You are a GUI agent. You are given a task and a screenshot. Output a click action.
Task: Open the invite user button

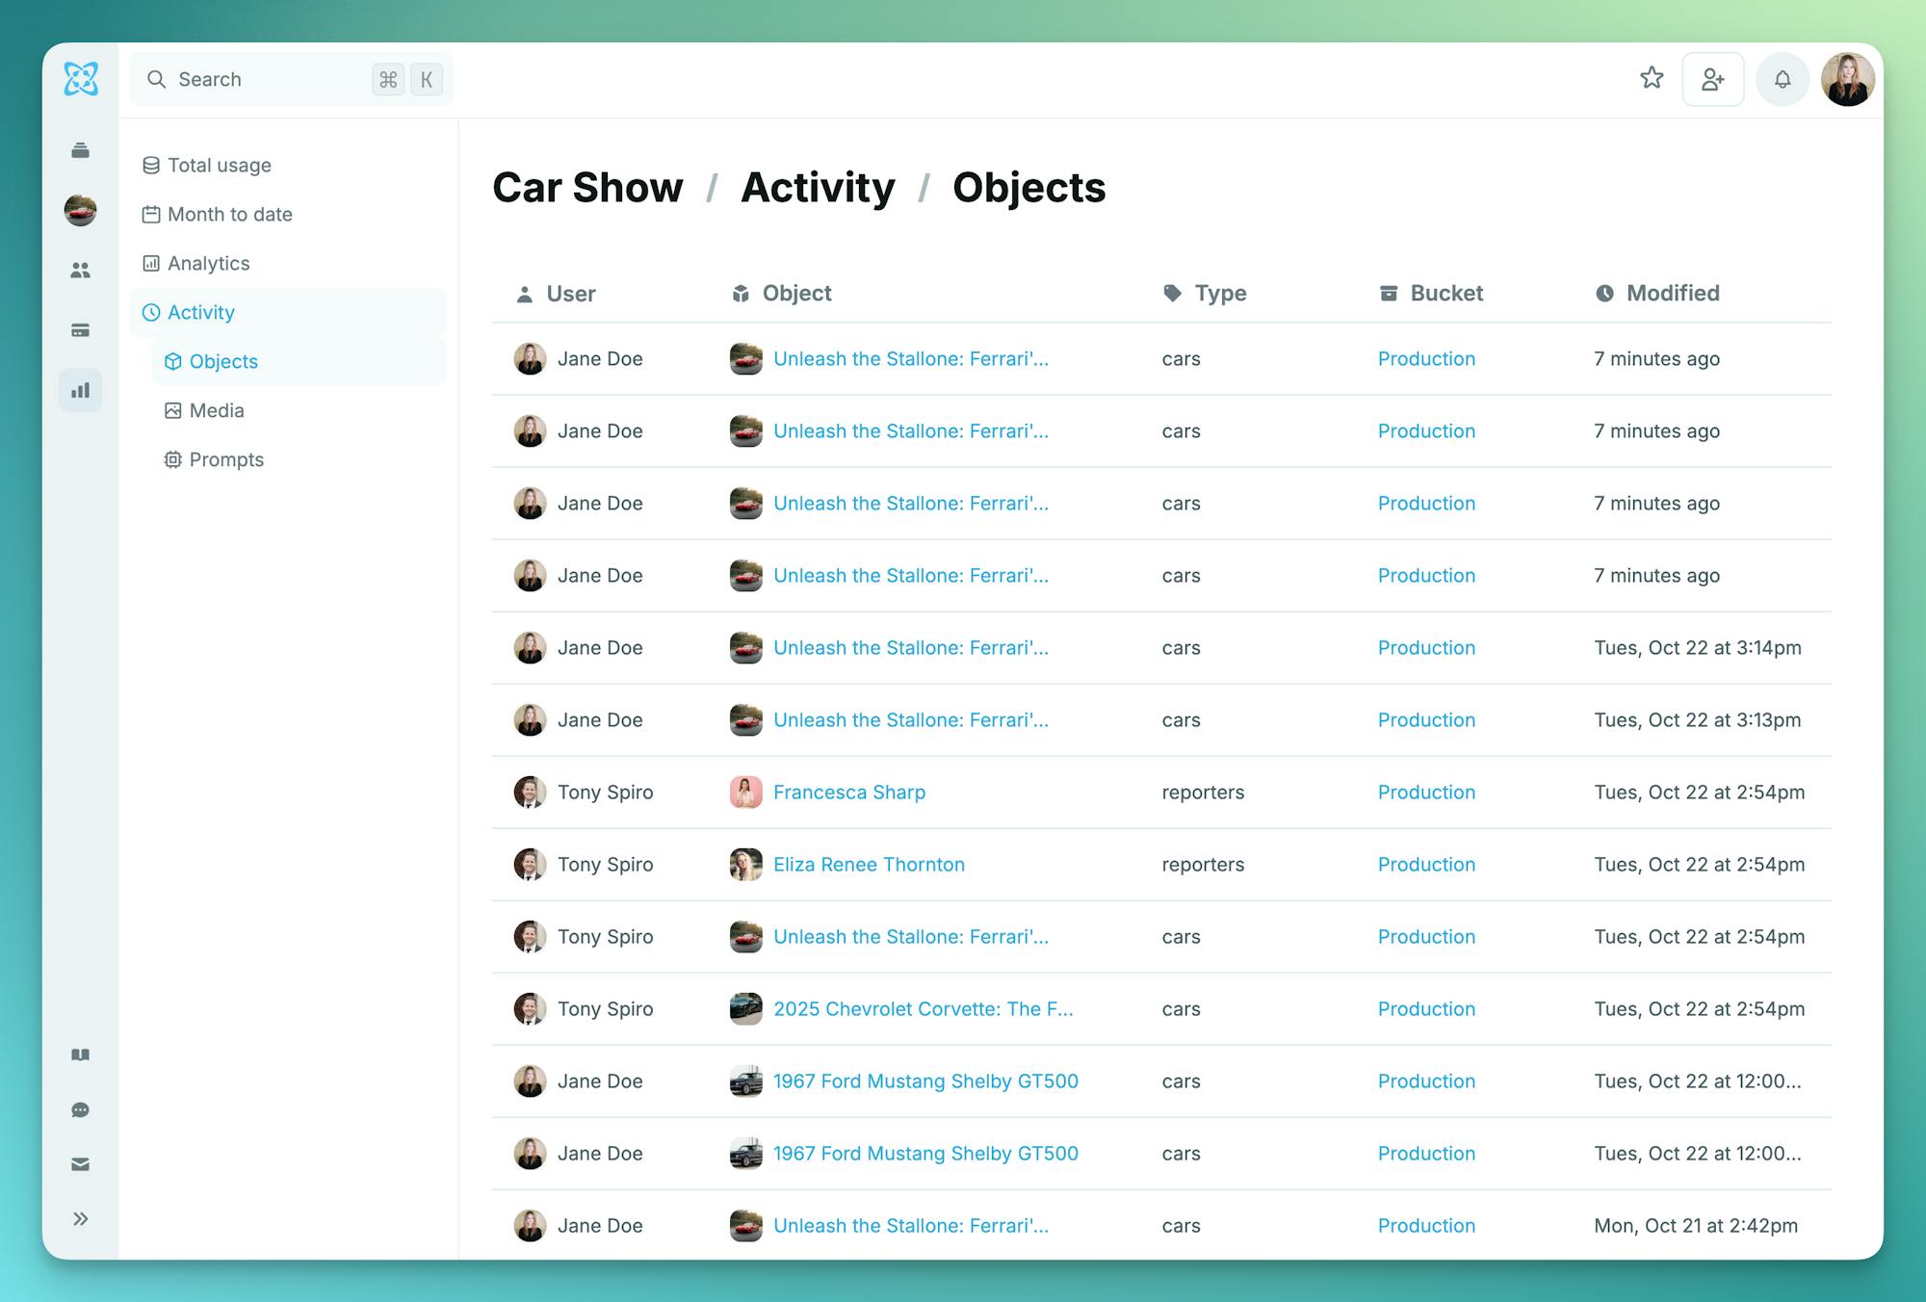(x=1712, y=79)
